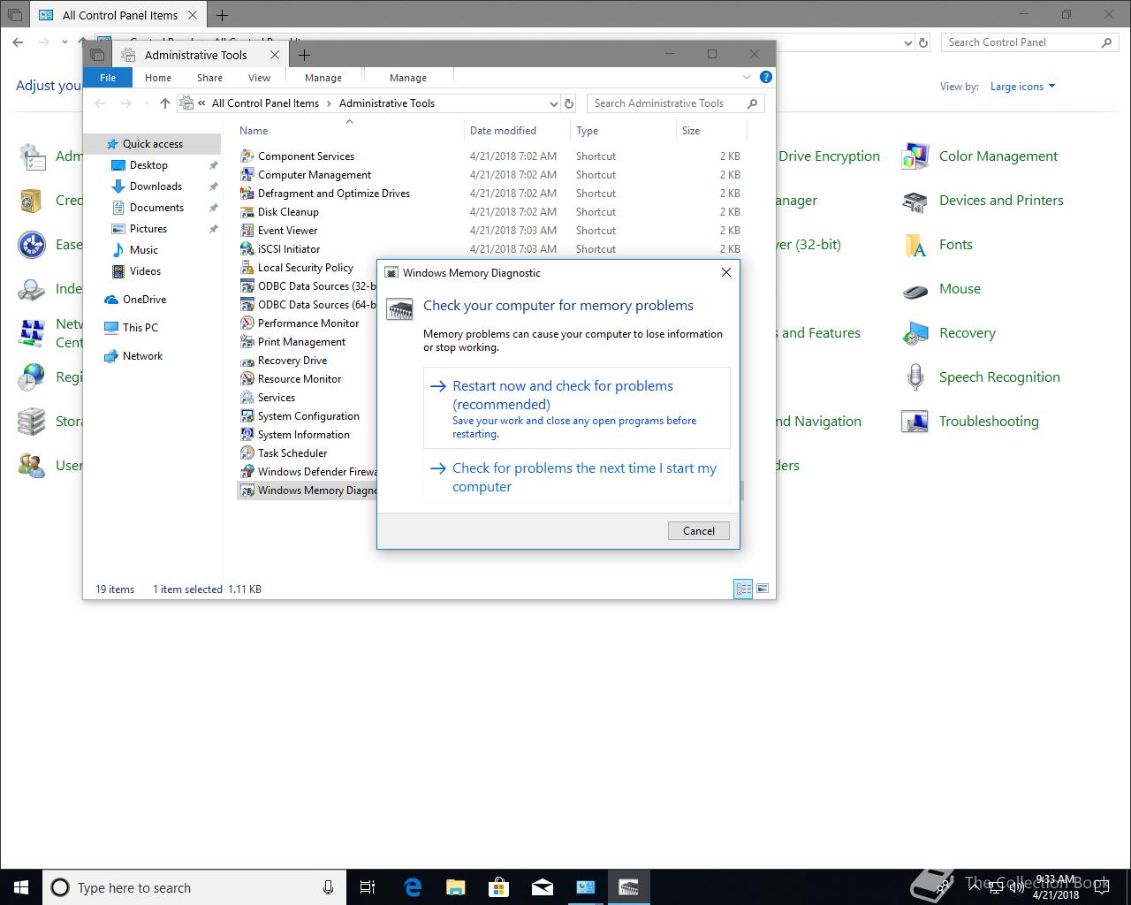Open Devices and Printers in Control Panel
The image size is (1131, 905).
coord(983,201)
